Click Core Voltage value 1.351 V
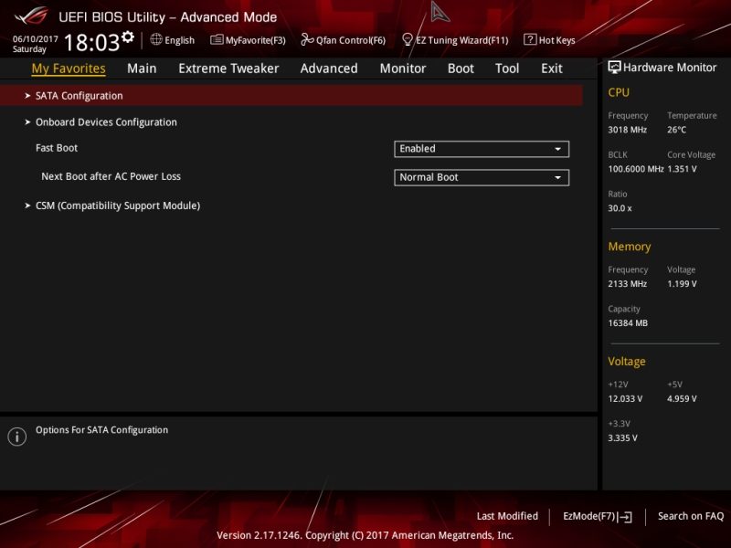 (682, 169)
